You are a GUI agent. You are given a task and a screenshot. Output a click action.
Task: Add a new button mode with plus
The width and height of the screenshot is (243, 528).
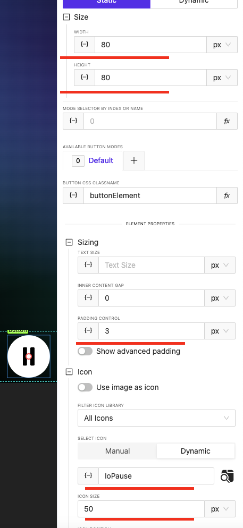click(x=134, y=160)
